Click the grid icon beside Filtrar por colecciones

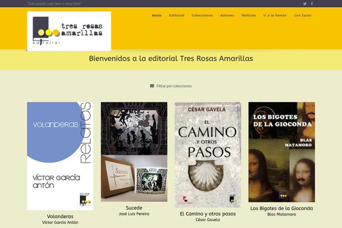tap(152, 85)
